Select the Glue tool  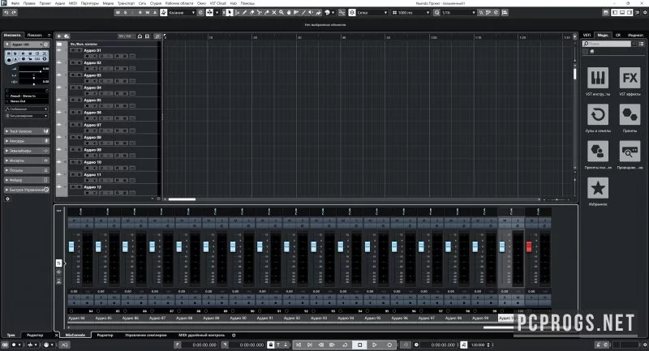[267, 13]
